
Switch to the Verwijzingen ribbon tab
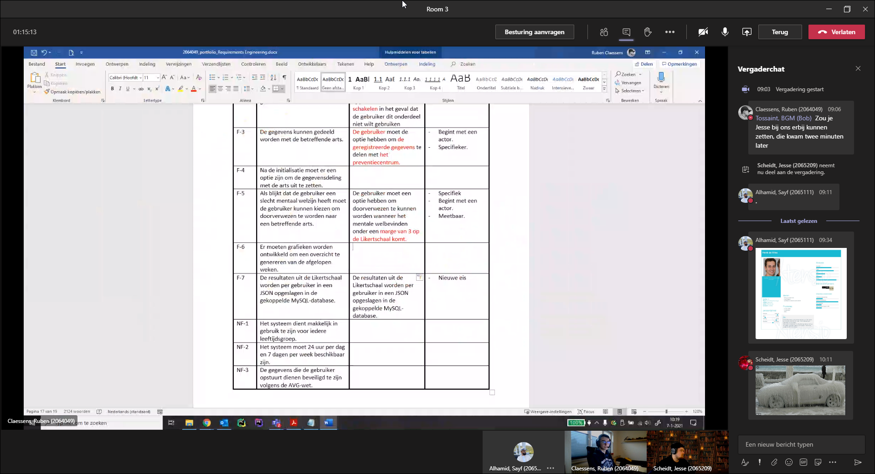(179, 64)
